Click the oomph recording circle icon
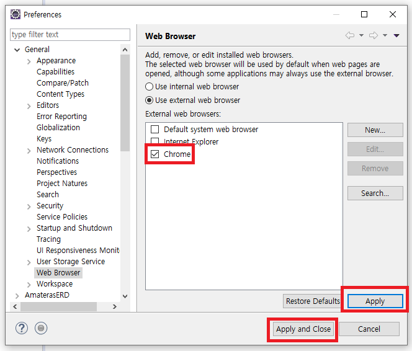This screenshot has height=351, width=412. (41, 328)
